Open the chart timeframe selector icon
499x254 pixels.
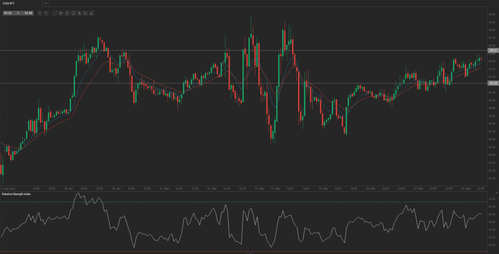pos(55,13)
